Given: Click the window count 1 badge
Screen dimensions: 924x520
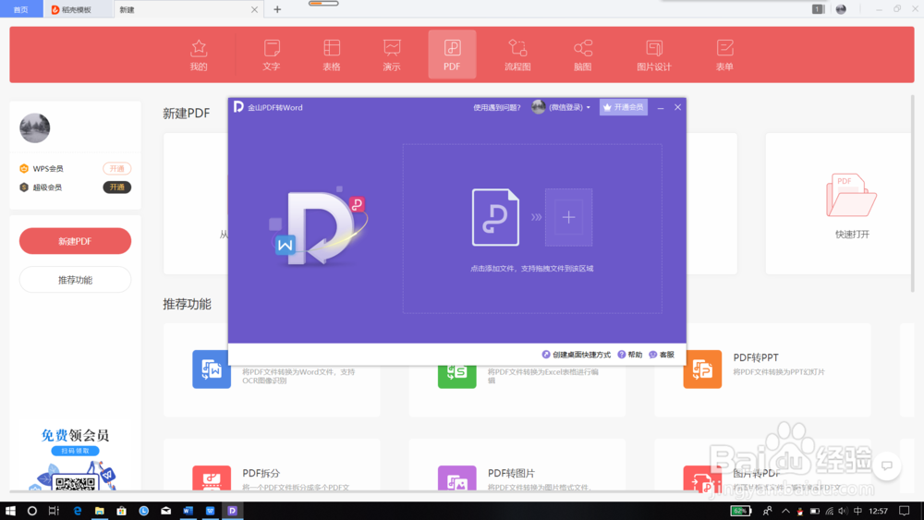Looking at the screenshot, I should (818, 9).
